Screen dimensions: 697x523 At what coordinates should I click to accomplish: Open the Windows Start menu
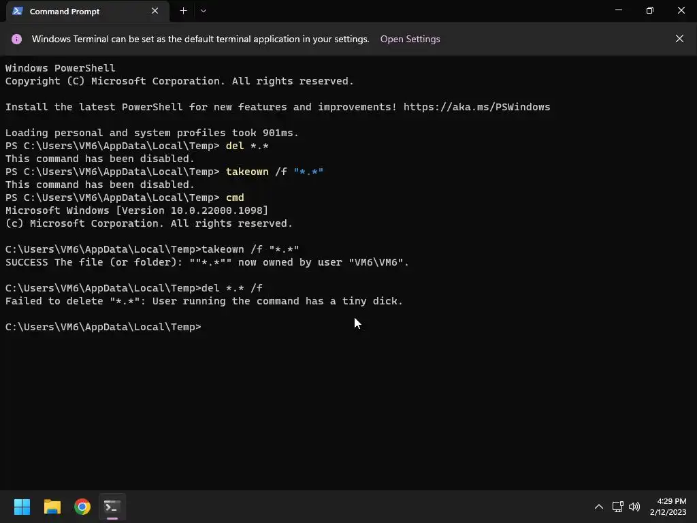(x=22, y=507)
